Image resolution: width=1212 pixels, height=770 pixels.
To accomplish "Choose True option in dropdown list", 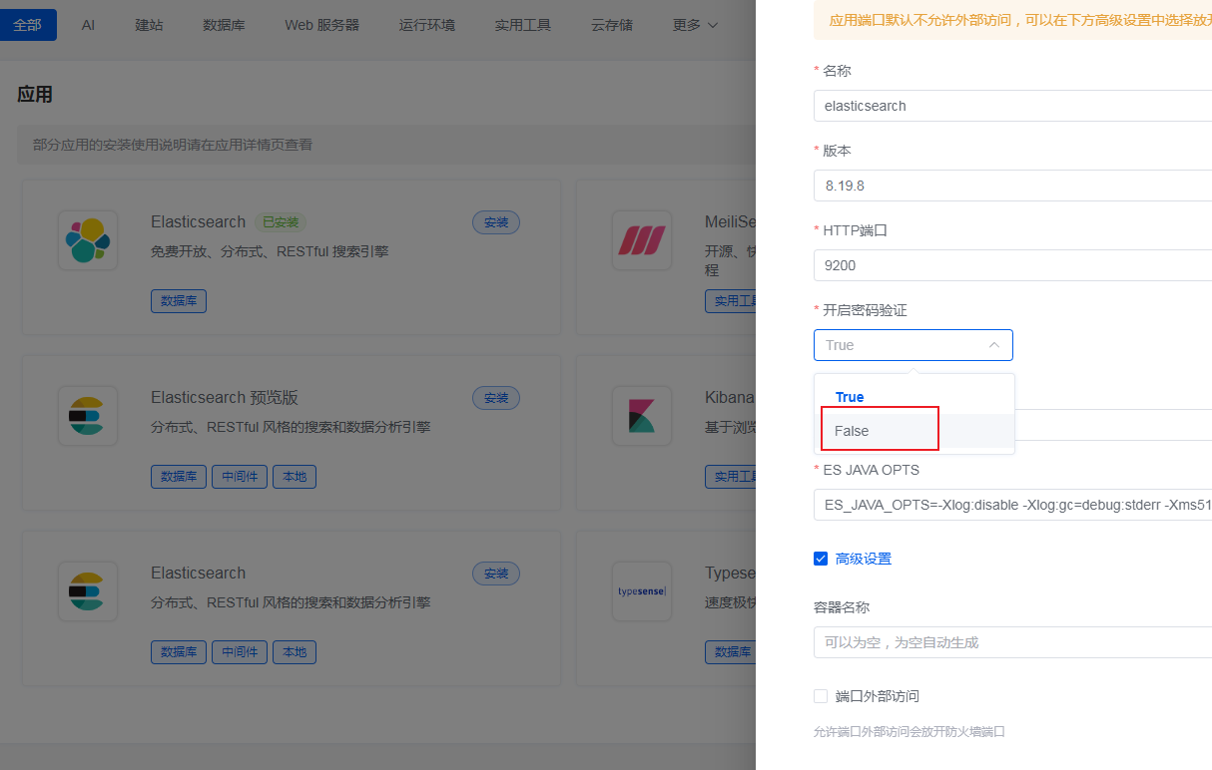I will (x=850, y=397).
